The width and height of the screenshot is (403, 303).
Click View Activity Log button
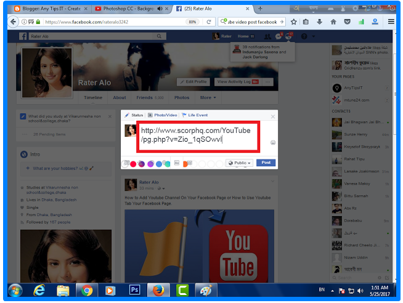pos(238,82)
